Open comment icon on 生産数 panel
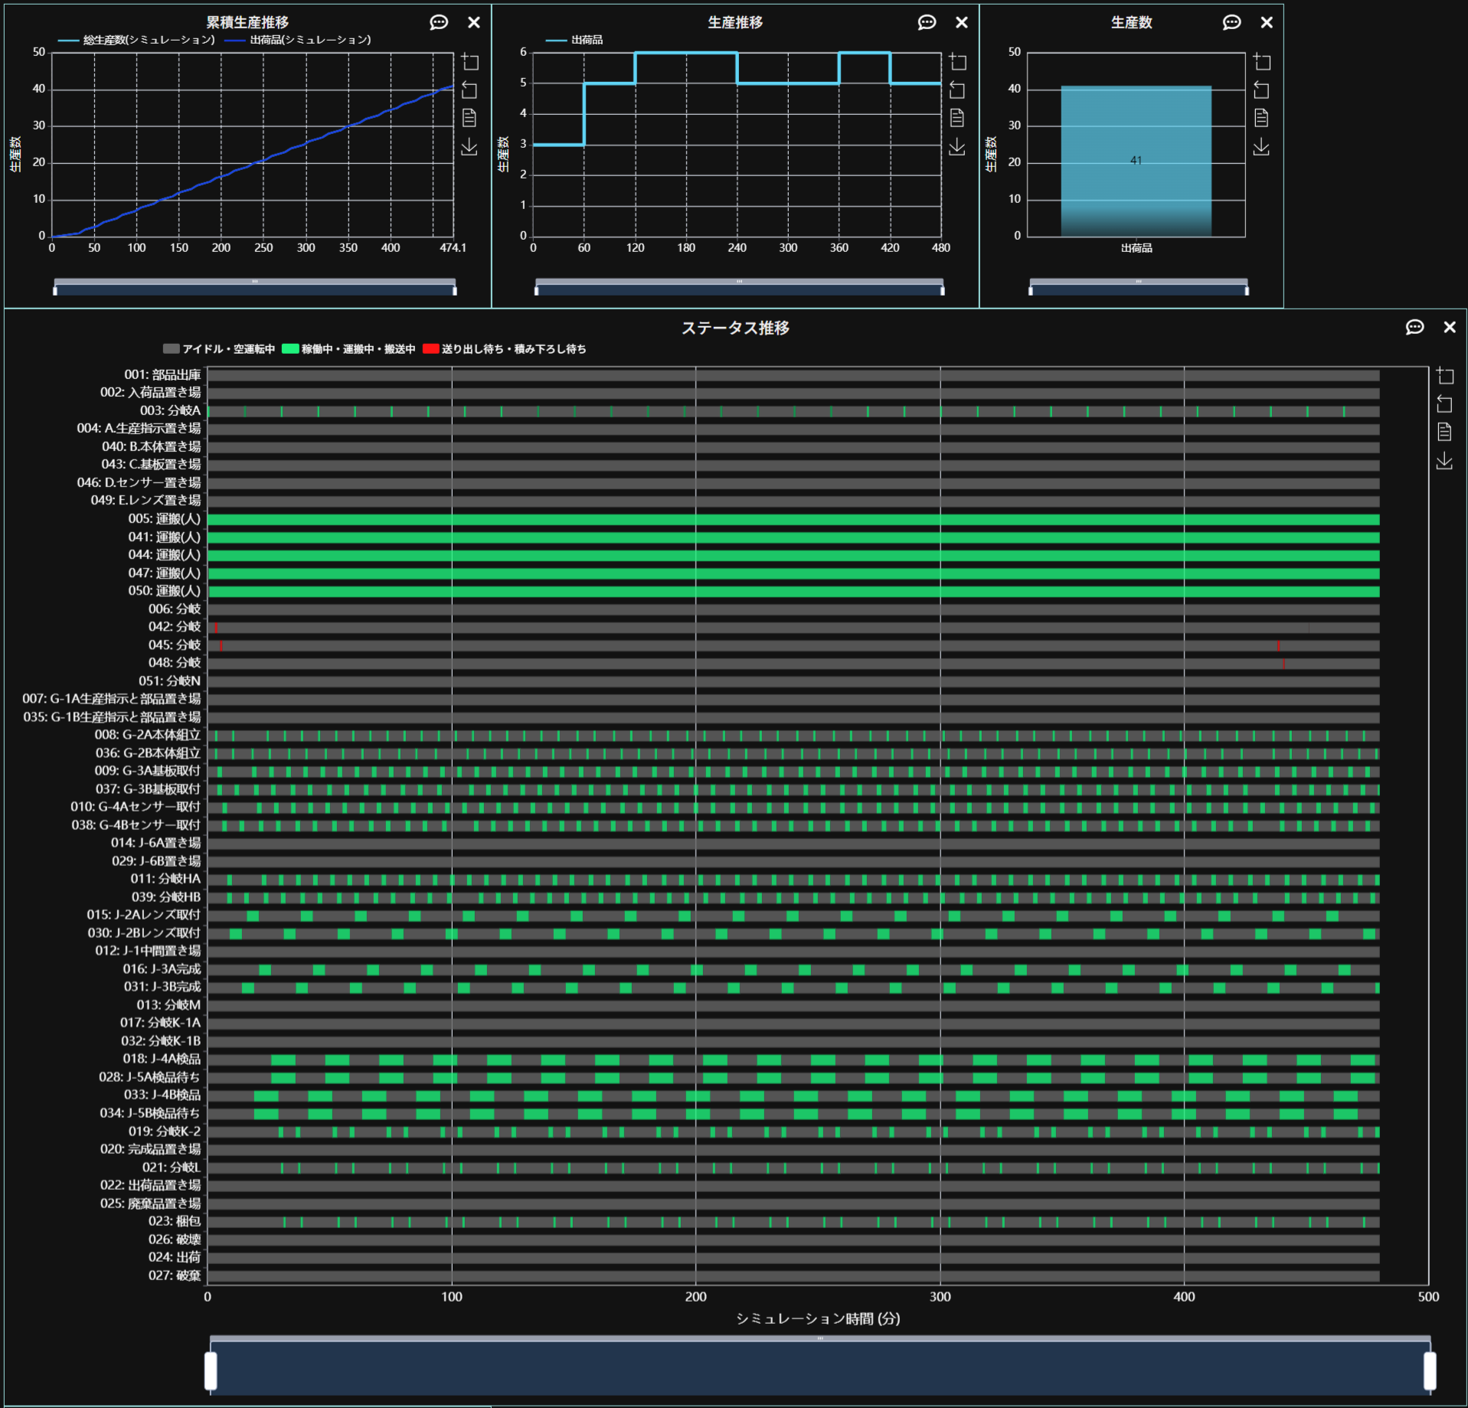This screenshot has width=1468, height=1408. pos(1231,22)
